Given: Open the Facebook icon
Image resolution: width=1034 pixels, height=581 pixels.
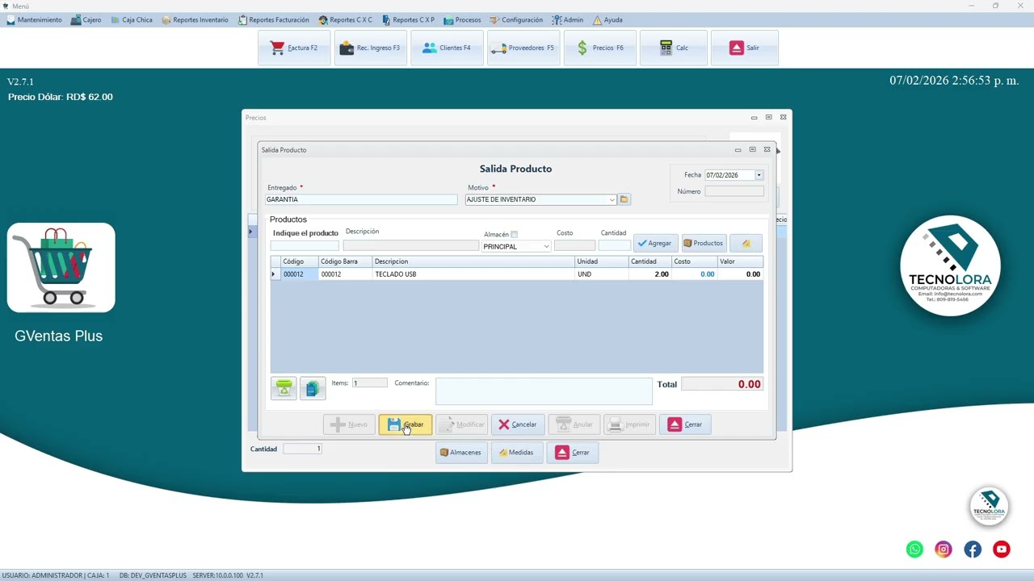Looking at the screenshot, I should (973, 550).
